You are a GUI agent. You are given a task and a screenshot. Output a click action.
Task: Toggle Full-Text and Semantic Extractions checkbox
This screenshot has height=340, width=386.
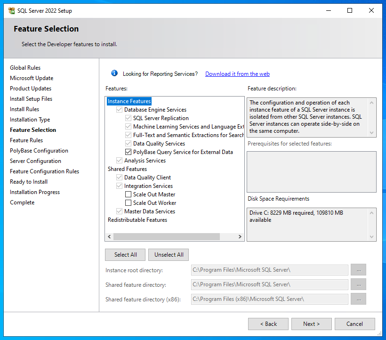pos(128,135)
